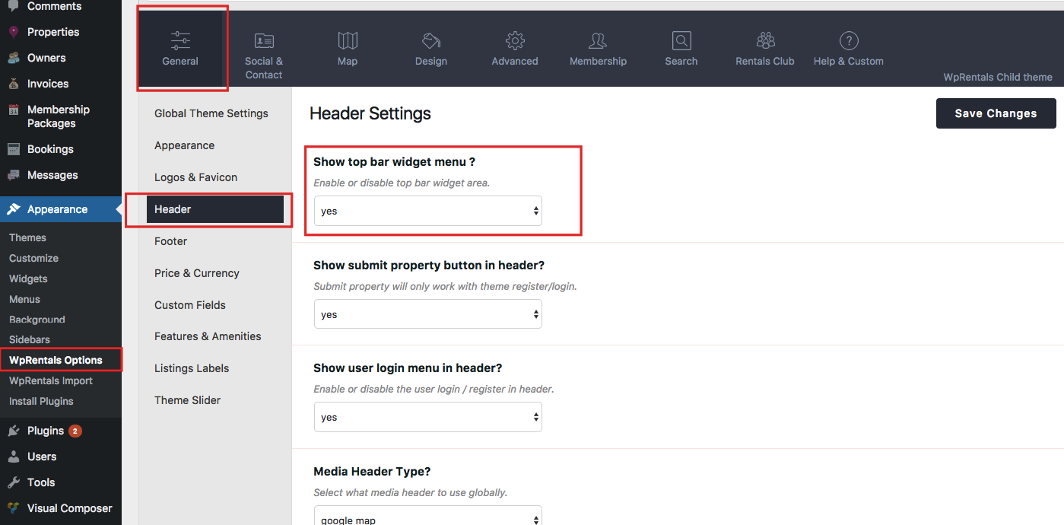Click the Membership people icon
1064x525 pixels.
click(x=598, y=41)
